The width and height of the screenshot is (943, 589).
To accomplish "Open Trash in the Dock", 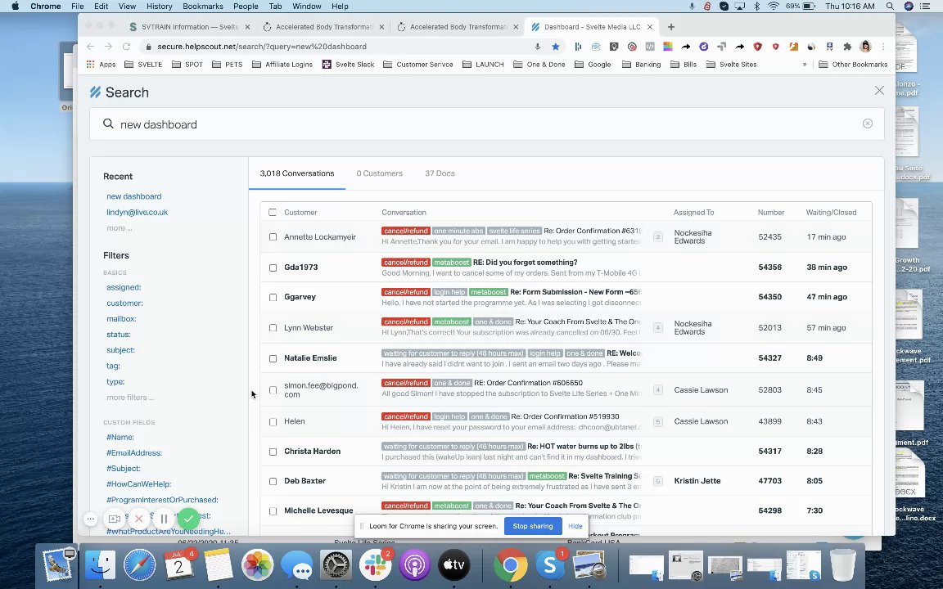I will pyautogui.click(x=842, y=565).
